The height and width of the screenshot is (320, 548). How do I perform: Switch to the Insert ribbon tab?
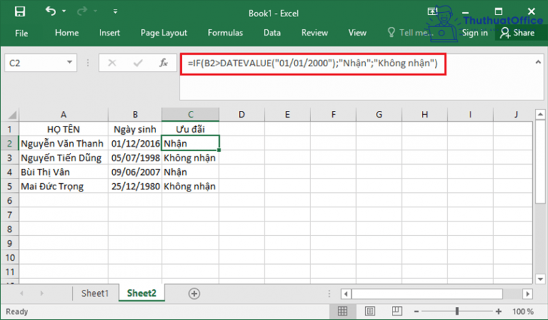[x=110, y=33]
